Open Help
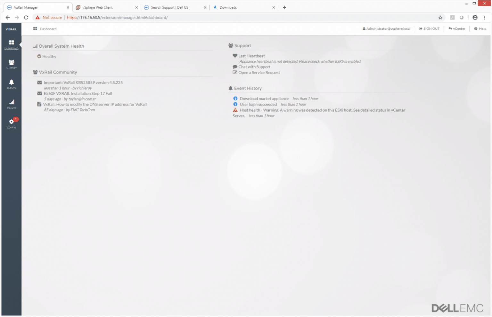Image resolution: width=492 pixels, height=317 pixels. pyautogui.click(x=480, y=29)
